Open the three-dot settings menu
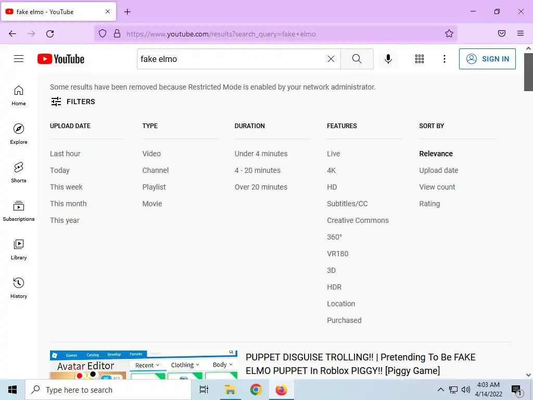 pyautogui.click(x=445, y=59)
